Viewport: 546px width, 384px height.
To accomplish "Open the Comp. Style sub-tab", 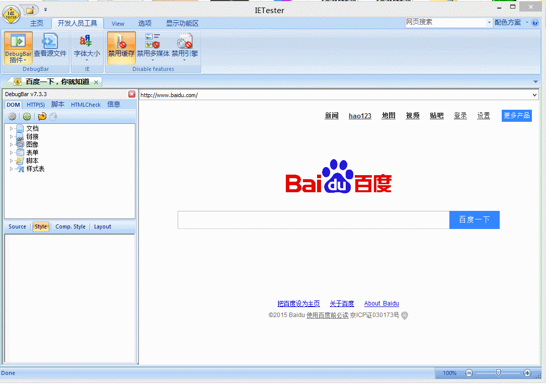I will tap(70, 226).
